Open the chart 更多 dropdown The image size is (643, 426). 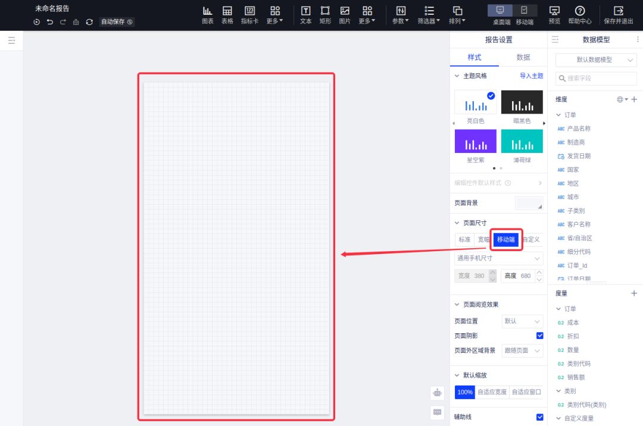[274, 15]
